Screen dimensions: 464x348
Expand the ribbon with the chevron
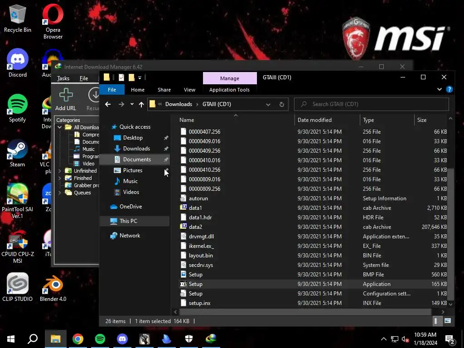pos(440,89)
